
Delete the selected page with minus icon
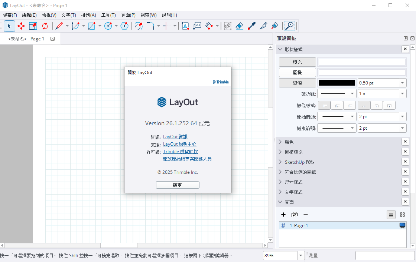coord(306,215)
